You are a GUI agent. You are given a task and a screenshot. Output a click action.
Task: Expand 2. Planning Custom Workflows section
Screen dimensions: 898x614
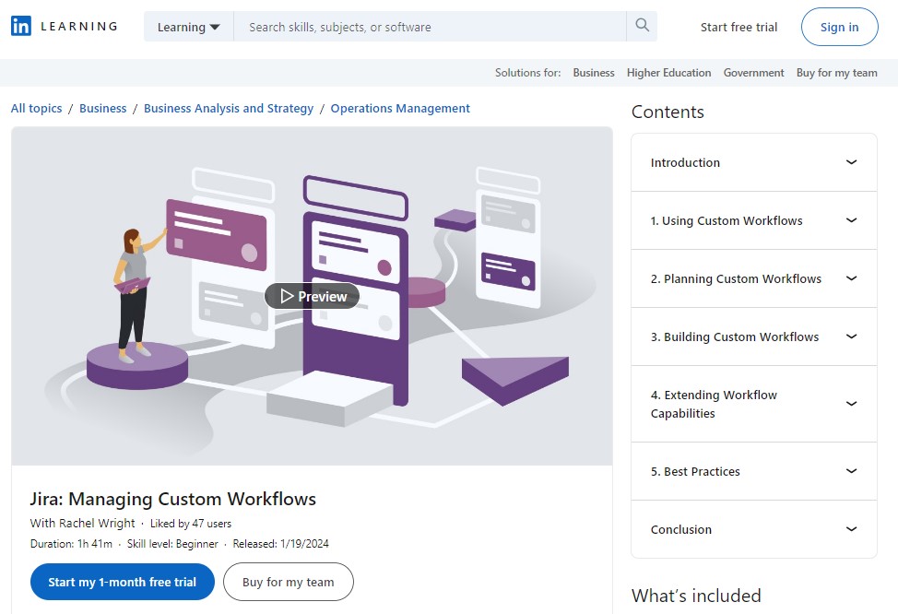pos(753,279)
